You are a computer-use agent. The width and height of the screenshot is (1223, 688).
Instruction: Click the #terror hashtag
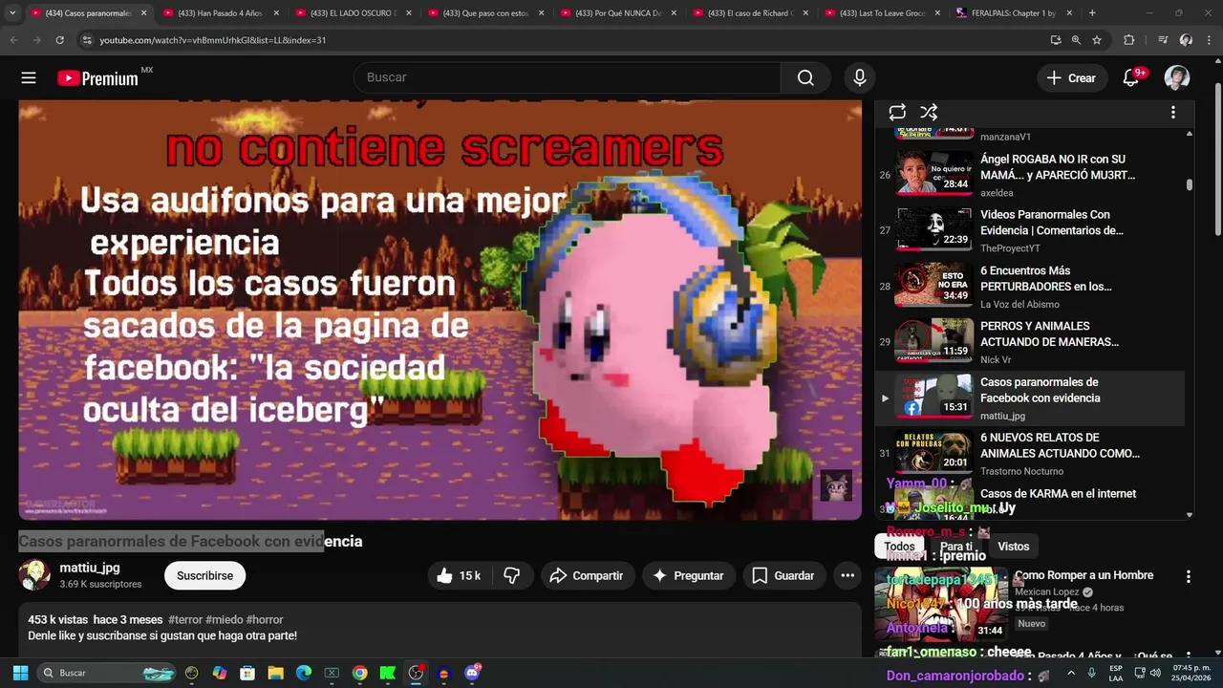185,619
